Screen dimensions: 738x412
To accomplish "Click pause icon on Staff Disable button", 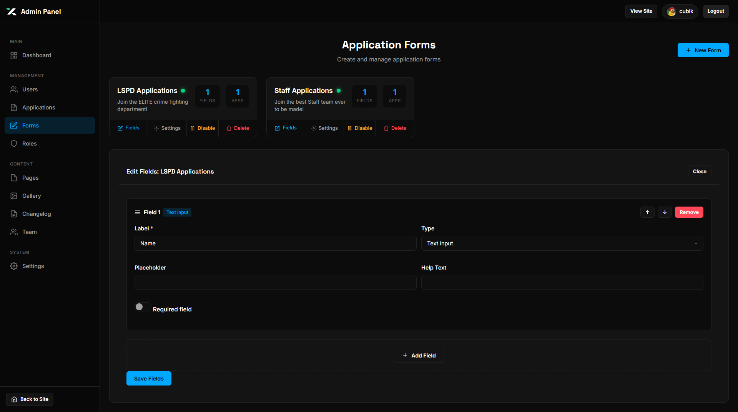I will click(x=350, y=128).
